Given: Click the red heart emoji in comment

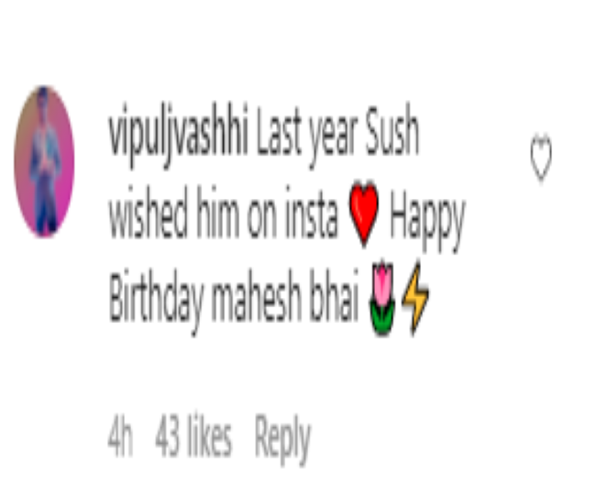Looking at the screenshot, I should pos(364,214).
